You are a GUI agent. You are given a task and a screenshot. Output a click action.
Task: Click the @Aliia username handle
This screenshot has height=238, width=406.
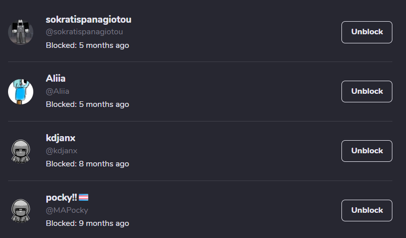pos(57,91)
